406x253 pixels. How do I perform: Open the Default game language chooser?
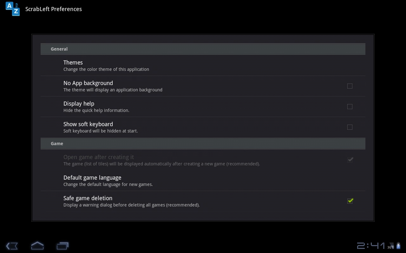203,181
